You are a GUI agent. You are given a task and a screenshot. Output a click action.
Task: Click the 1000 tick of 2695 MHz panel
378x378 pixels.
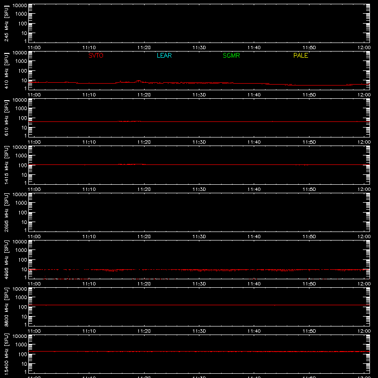[21, 203]
